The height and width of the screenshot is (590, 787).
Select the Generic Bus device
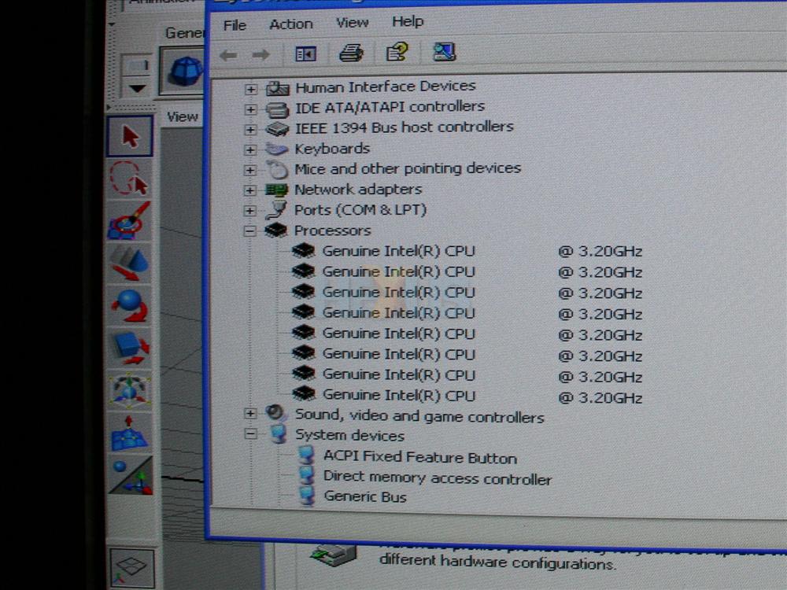coord(365,496)
